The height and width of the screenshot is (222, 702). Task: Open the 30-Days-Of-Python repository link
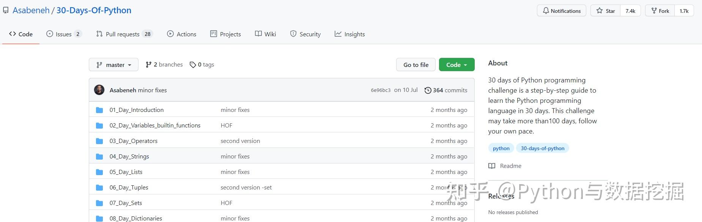click(x=94, y=10)
